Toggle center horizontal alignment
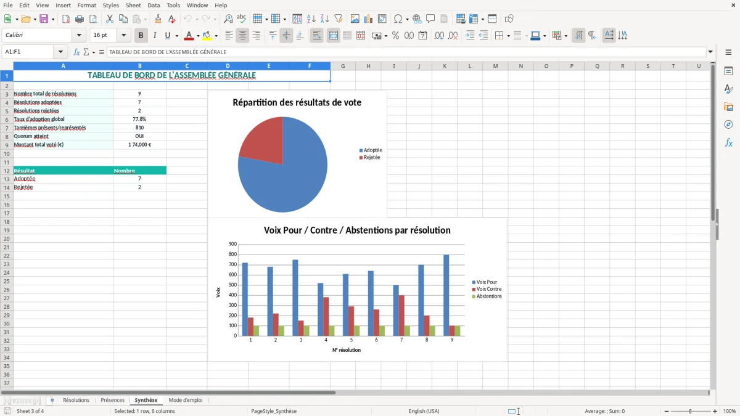 click(242, 36)
